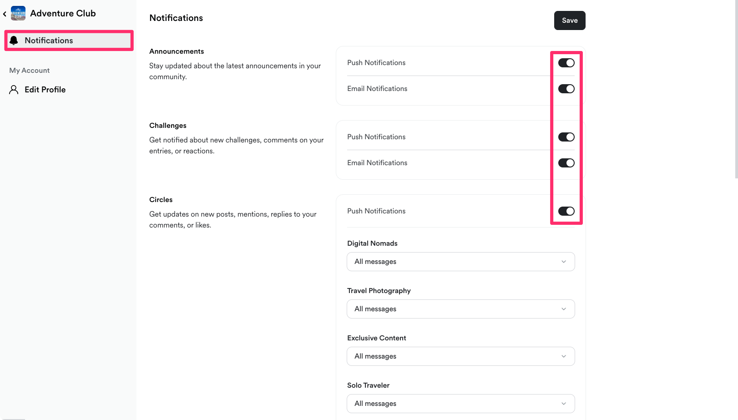Click the Adventure Club logo thumbnail
This screenshot has width=738, height=420.
click(18, 13)
